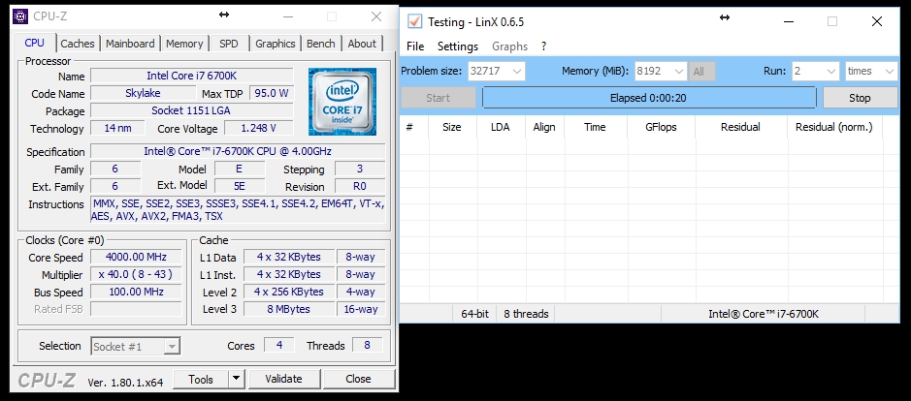
Task: Click the Bus Speed value 100.00 MHz
Action: (x=136, y=292)
